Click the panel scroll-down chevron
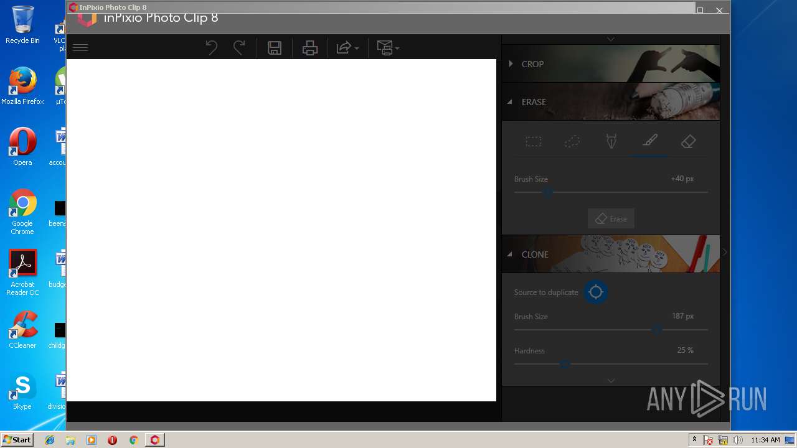 611,380
